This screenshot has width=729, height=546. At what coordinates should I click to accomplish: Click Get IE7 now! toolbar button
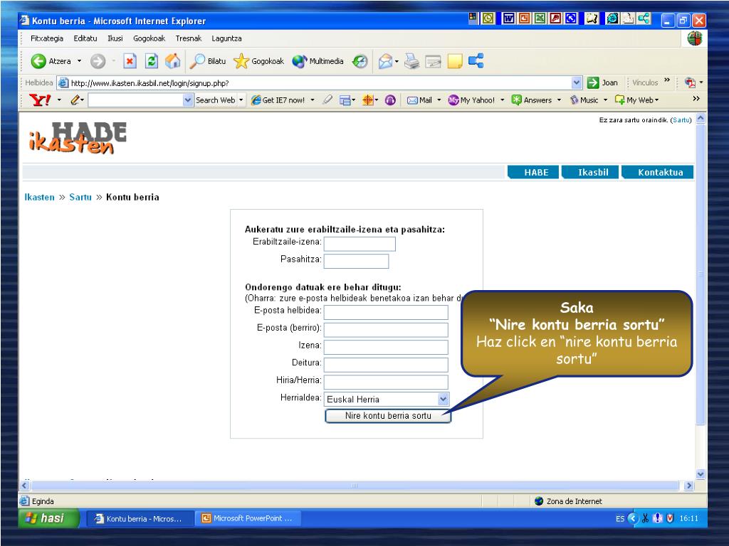278,100
